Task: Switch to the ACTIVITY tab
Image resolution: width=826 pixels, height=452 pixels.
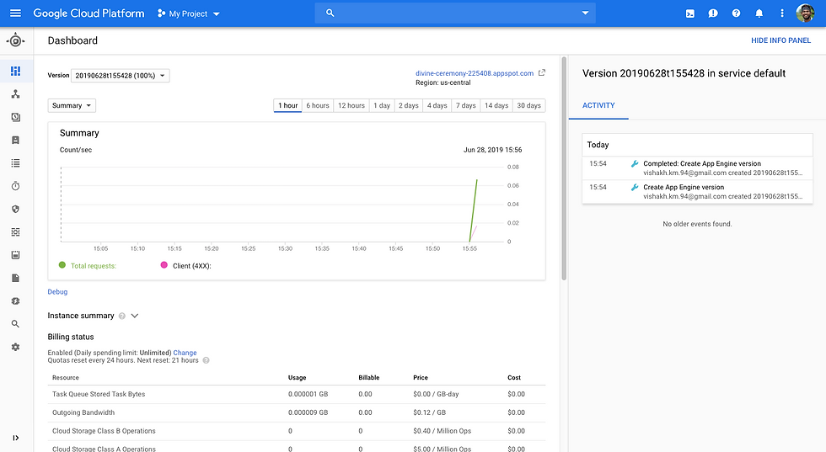Action: coord(598,105)
